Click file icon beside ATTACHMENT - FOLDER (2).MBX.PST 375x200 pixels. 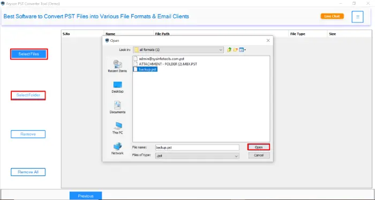[136, 64]
